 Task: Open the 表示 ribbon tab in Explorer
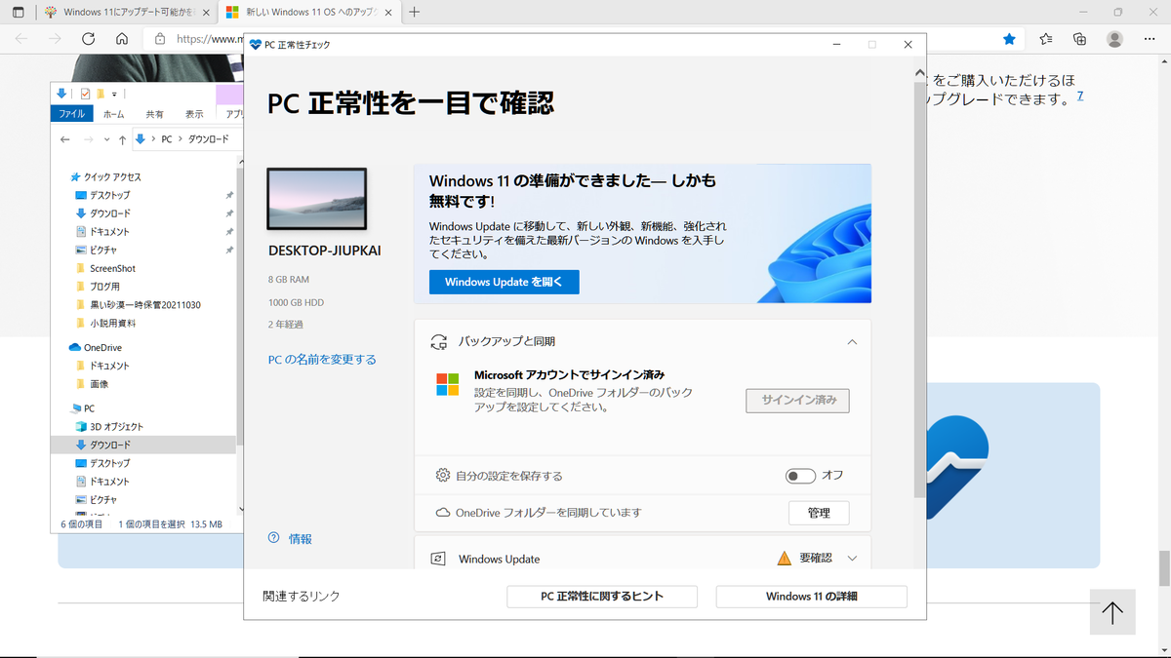click(x=195, y=114)
